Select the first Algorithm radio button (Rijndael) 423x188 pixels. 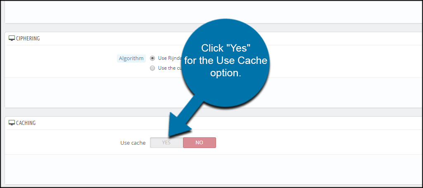(152, 58)
